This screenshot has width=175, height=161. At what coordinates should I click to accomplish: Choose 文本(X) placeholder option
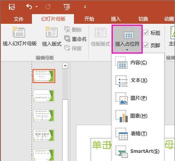tap(138, 80)
